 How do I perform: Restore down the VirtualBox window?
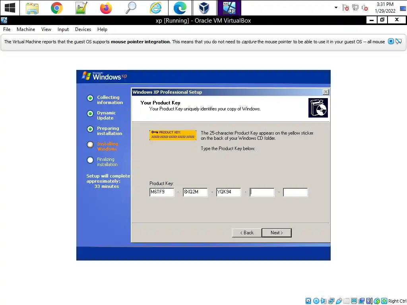click(x=382, y=20)
